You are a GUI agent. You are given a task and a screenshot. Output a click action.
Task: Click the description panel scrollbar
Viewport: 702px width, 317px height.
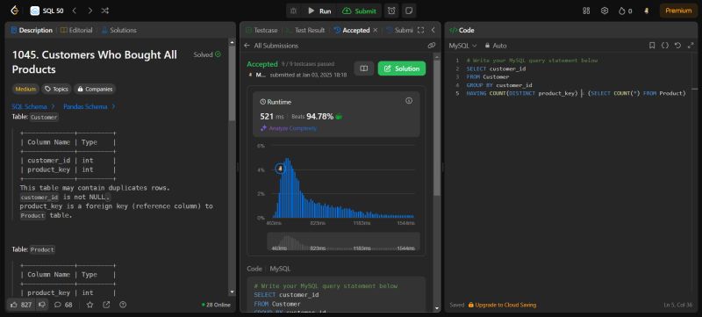click(x=232, y=81)
